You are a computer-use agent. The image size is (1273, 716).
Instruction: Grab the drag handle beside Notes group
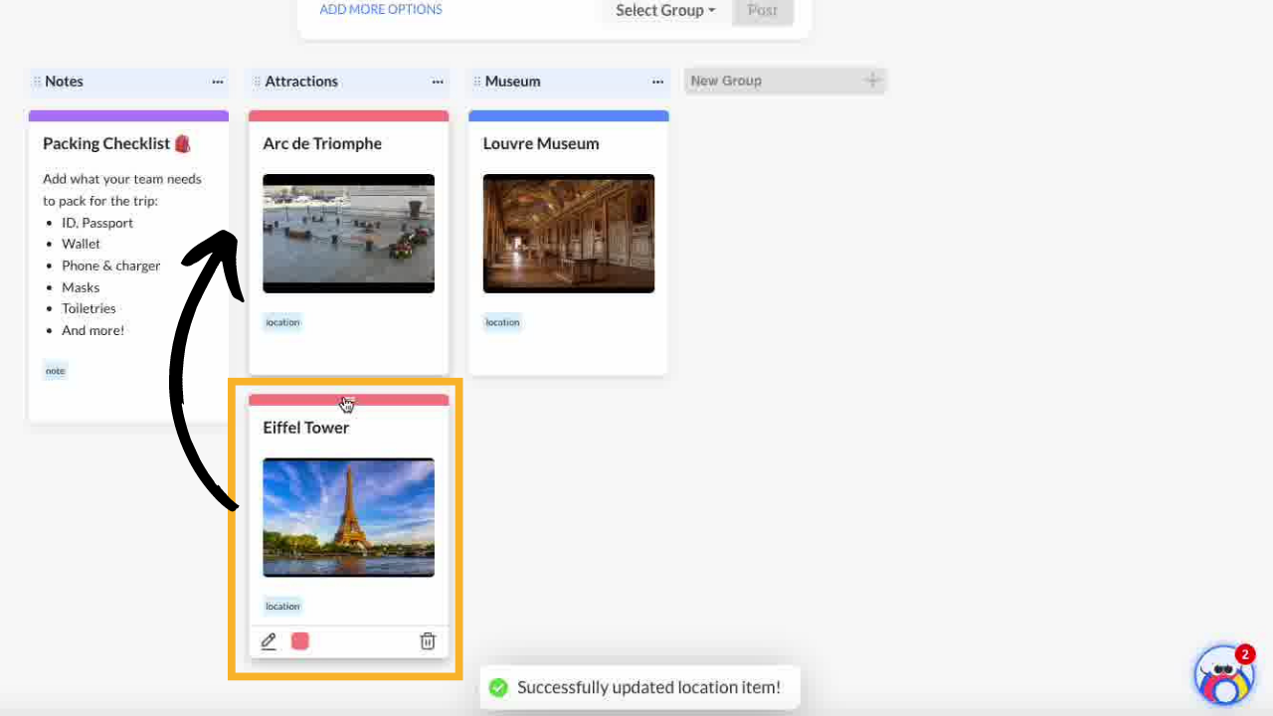pos(37,82)
